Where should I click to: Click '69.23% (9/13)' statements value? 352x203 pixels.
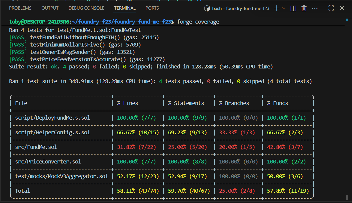tap(187, 133)
